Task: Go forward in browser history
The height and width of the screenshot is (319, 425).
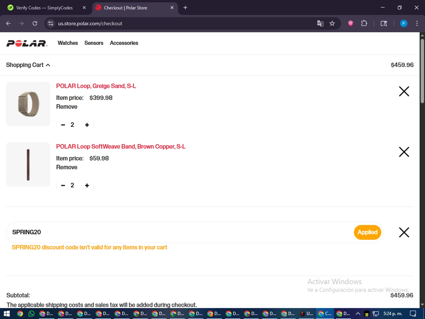Action: coord(22,23)
